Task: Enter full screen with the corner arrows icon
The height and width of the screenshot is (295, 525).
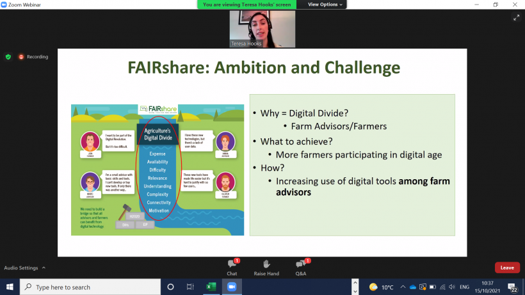Action: point(516,18)
